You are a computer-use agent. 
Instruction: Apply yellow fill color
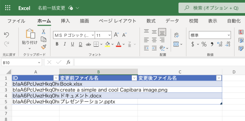(107, 44)
